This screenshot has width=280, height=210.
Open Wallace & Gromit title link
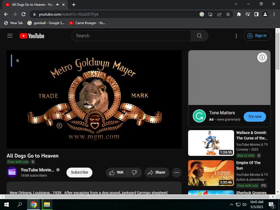pos(252,135)
